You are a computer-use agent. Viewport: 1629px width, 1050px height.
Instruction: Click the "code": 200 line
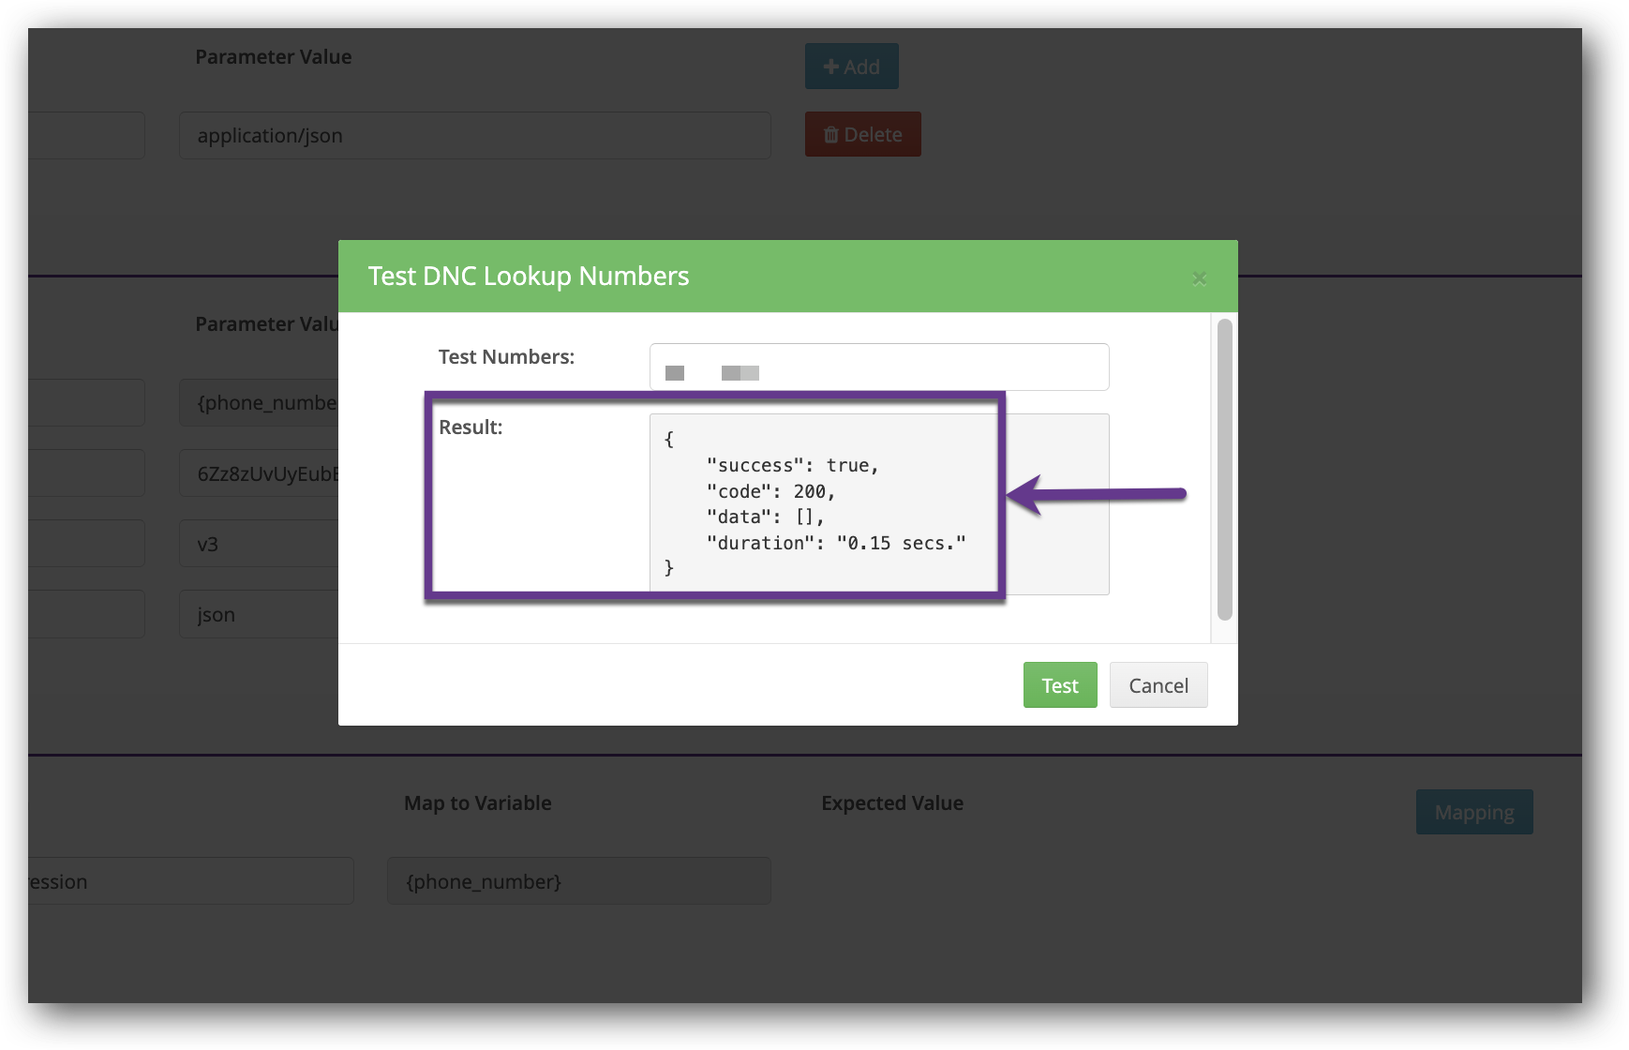tap(770, 491)
